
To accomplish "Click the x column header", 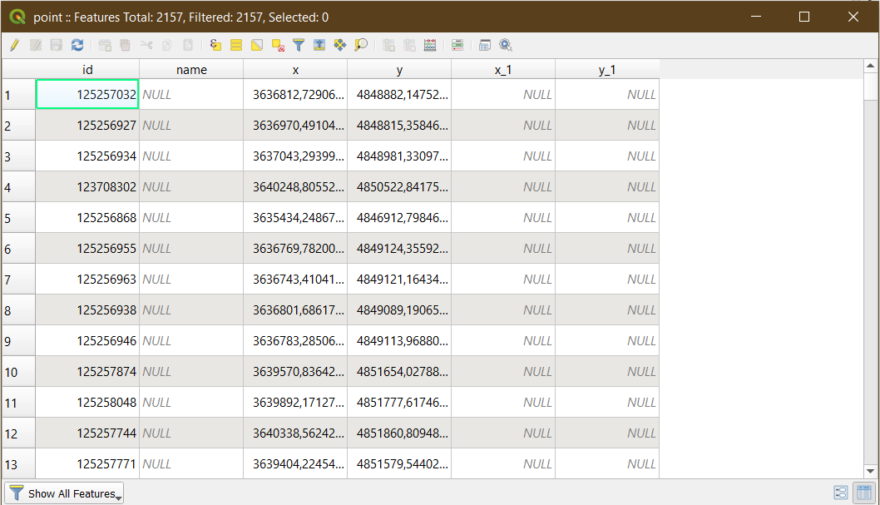I will (295, 70).
